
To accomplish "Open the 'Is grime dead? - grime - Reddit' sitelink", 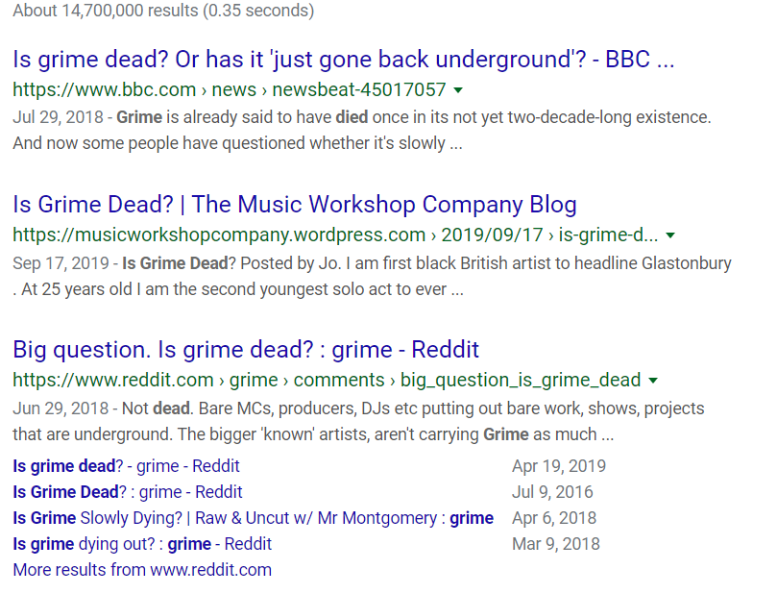I will tap(126, 466).
